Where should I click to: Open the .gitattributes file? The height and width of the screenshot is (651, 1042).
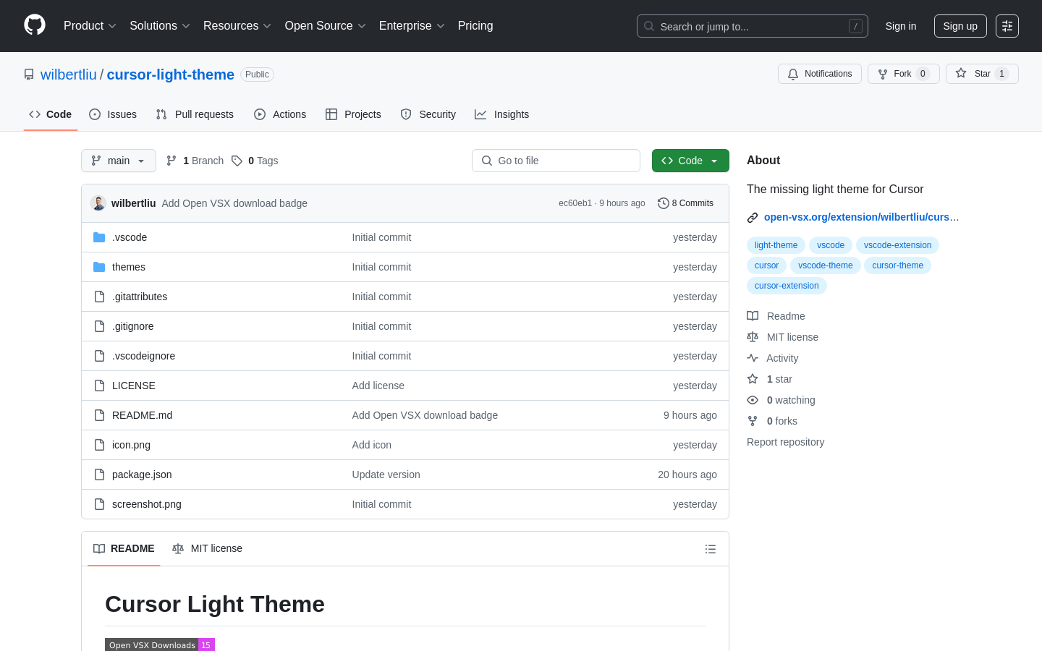click(140, 297)
